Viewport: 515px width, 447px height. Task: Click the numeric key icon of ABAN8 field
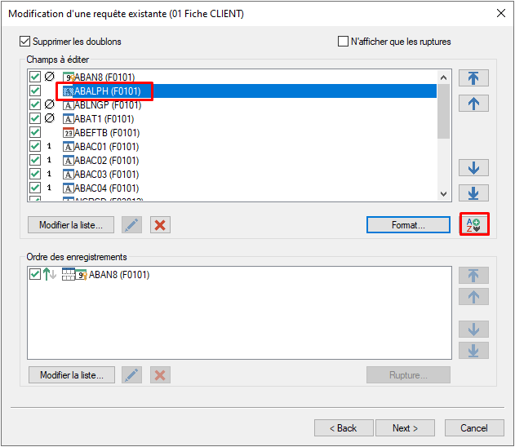click(x=69, y=77)
